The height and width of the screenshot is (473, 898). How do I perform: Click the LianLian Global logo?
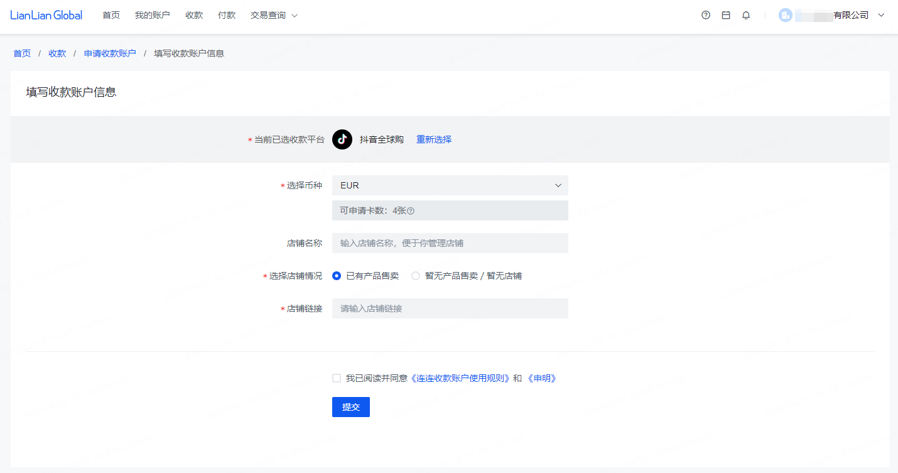(x=46, y=15)
